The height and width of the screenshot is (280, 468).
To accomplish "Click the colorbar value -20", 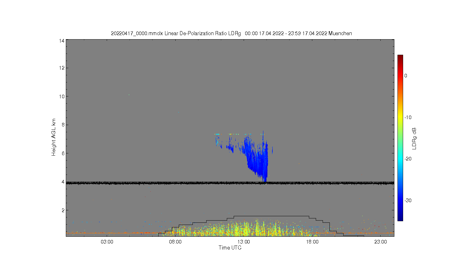I will [x=408, y=159].
